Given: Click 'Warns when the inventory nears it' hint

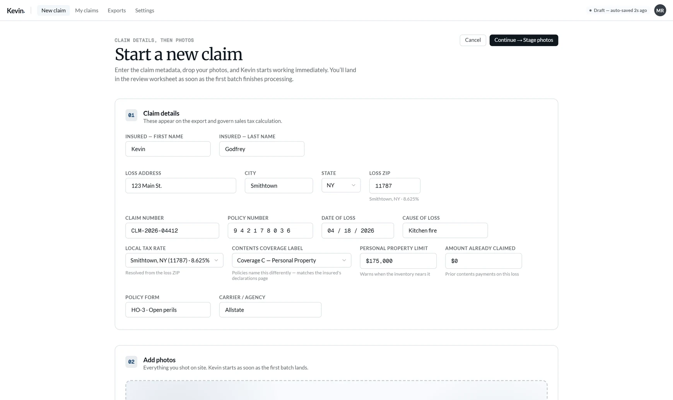Looking at the screenshot, I should click(395, 274).
